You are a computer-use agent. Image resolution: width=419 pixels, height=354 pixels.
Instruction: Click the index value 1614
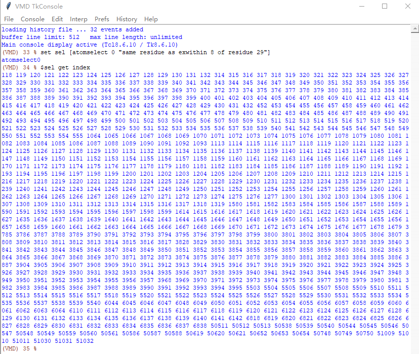pos(182,212)
